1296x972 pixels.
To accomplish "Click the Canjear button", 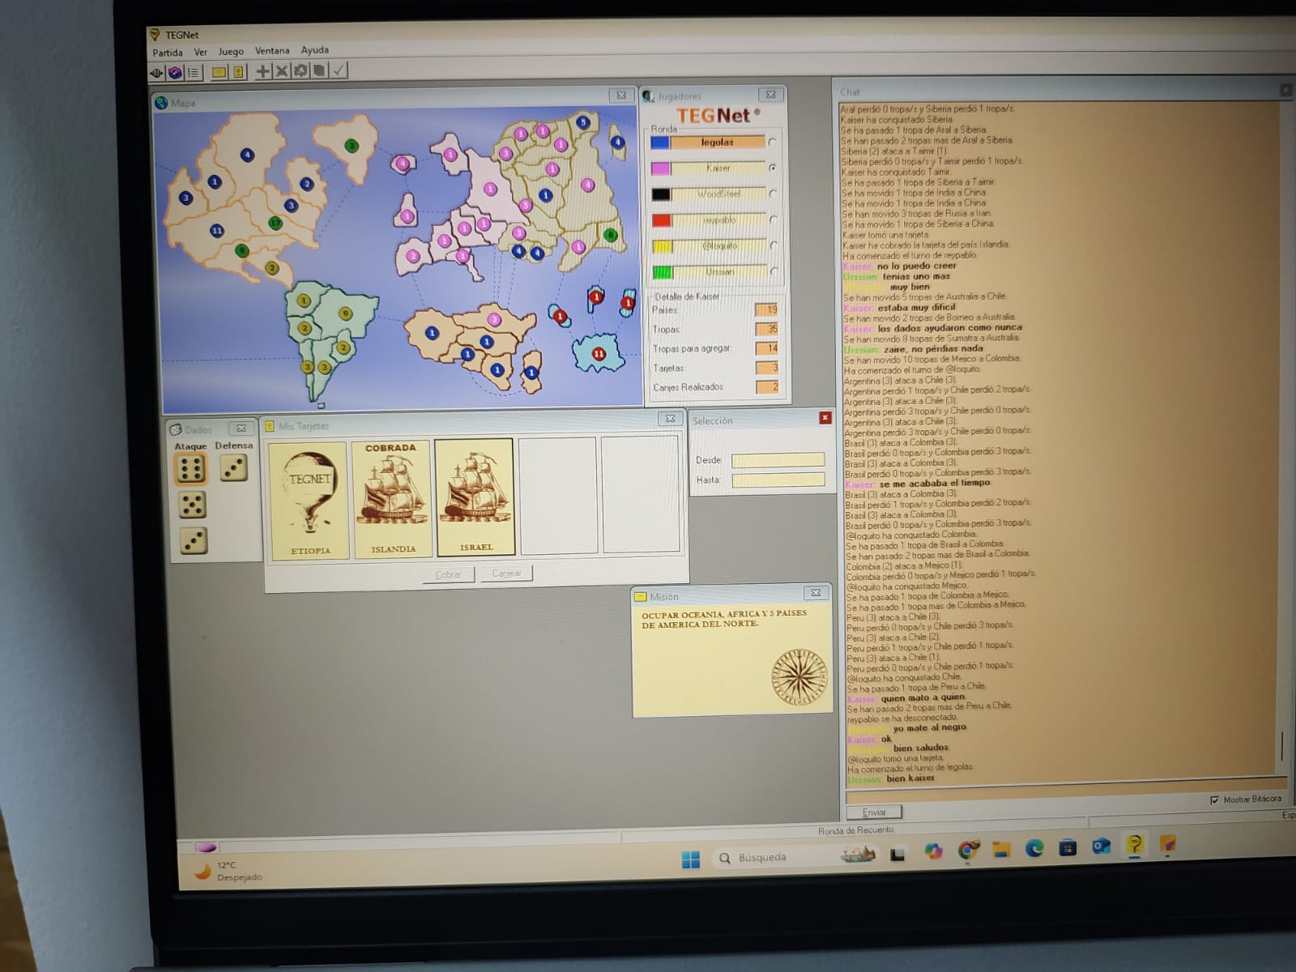I will pos(506,573).
